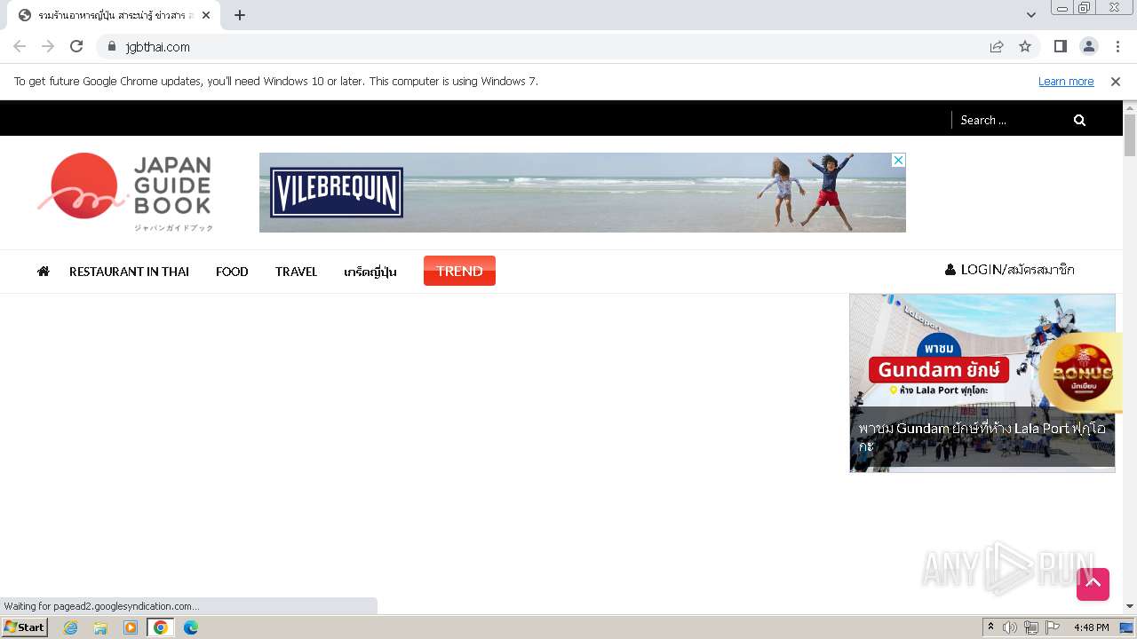Open the LOGIN/สมัครสมาชิก link
Viewport: 1137px width, 639px height.
[x=1010, y=269]
